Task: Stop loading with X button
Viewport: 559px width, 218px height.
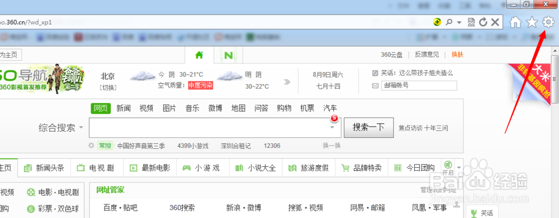Action: pyautogui.click(x=495, y=22)
